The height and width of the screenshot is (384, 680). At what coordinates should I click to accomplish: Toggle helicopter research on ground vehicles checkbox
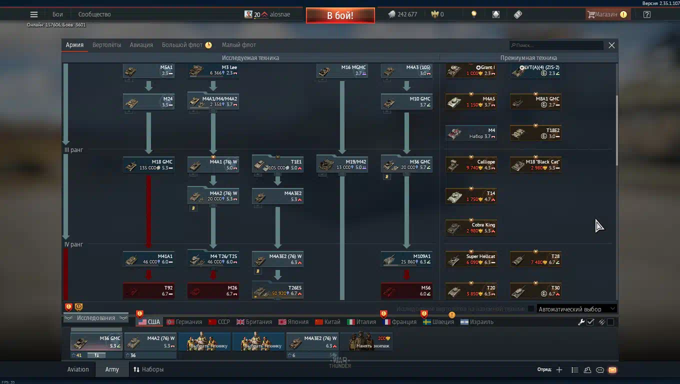click(x=531, y=309)
